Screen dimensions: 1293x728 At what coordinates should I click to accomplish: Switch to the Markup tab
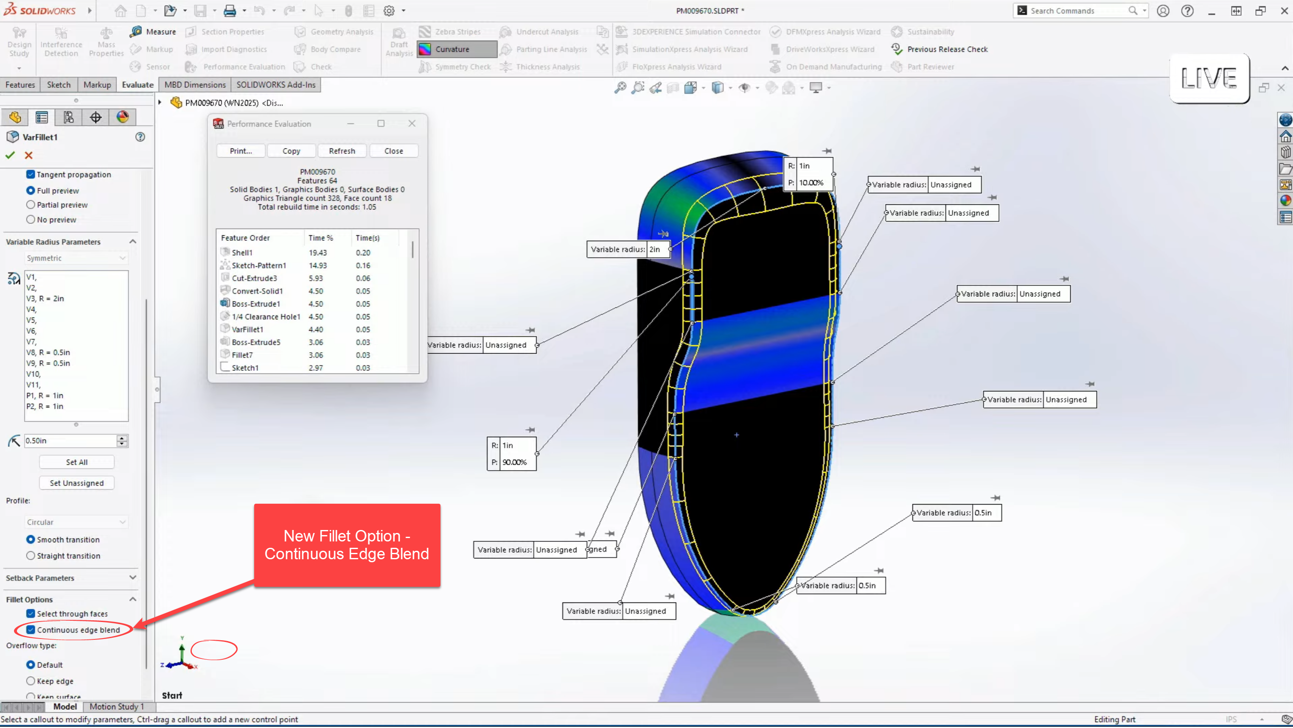tap(97, 85)
